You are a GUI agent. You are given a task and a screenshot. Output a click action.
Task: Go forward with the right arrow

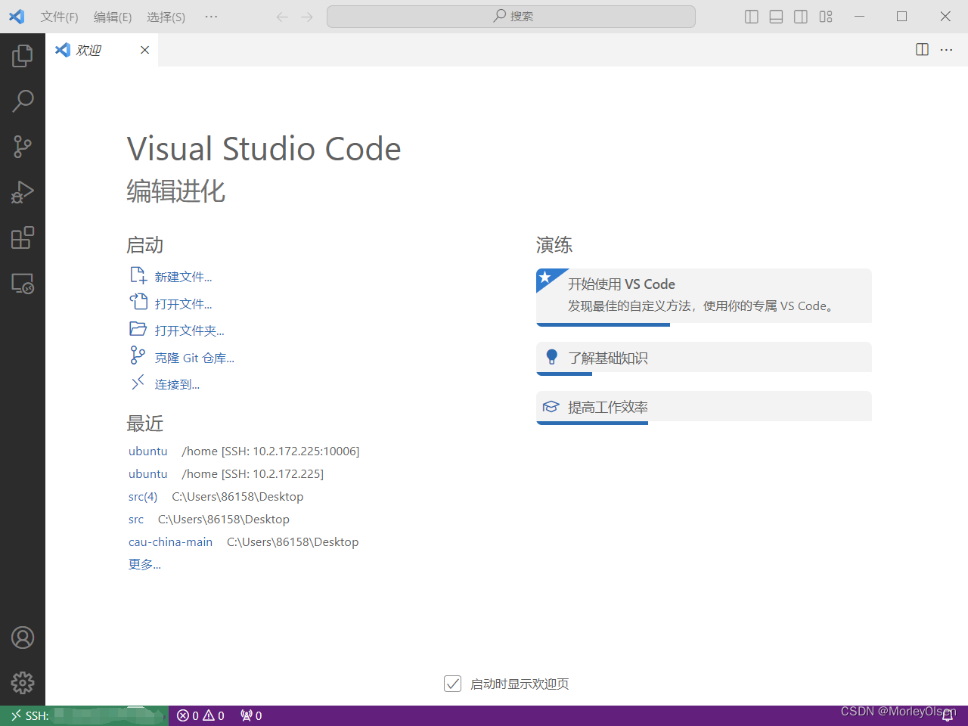307,17
